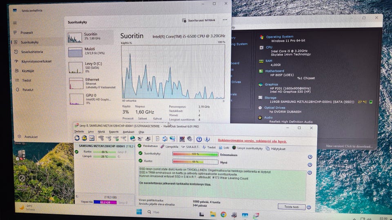
Task: Click Suorita uusi tehtävä button
Action: (x=198, y=20)
